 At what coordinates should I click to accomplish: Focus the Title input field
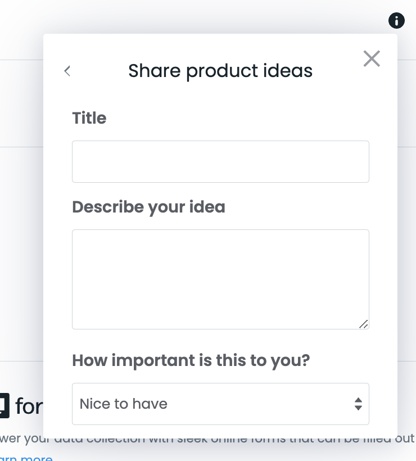click(220, 161)
